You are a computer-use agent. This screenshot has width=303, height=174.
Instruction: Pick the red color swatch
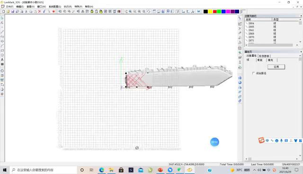[214, 11]
